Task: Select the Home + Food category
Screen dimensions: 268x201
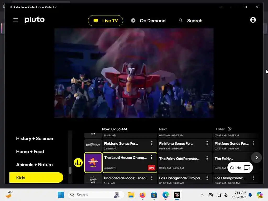Action: [x=30, y=152]
